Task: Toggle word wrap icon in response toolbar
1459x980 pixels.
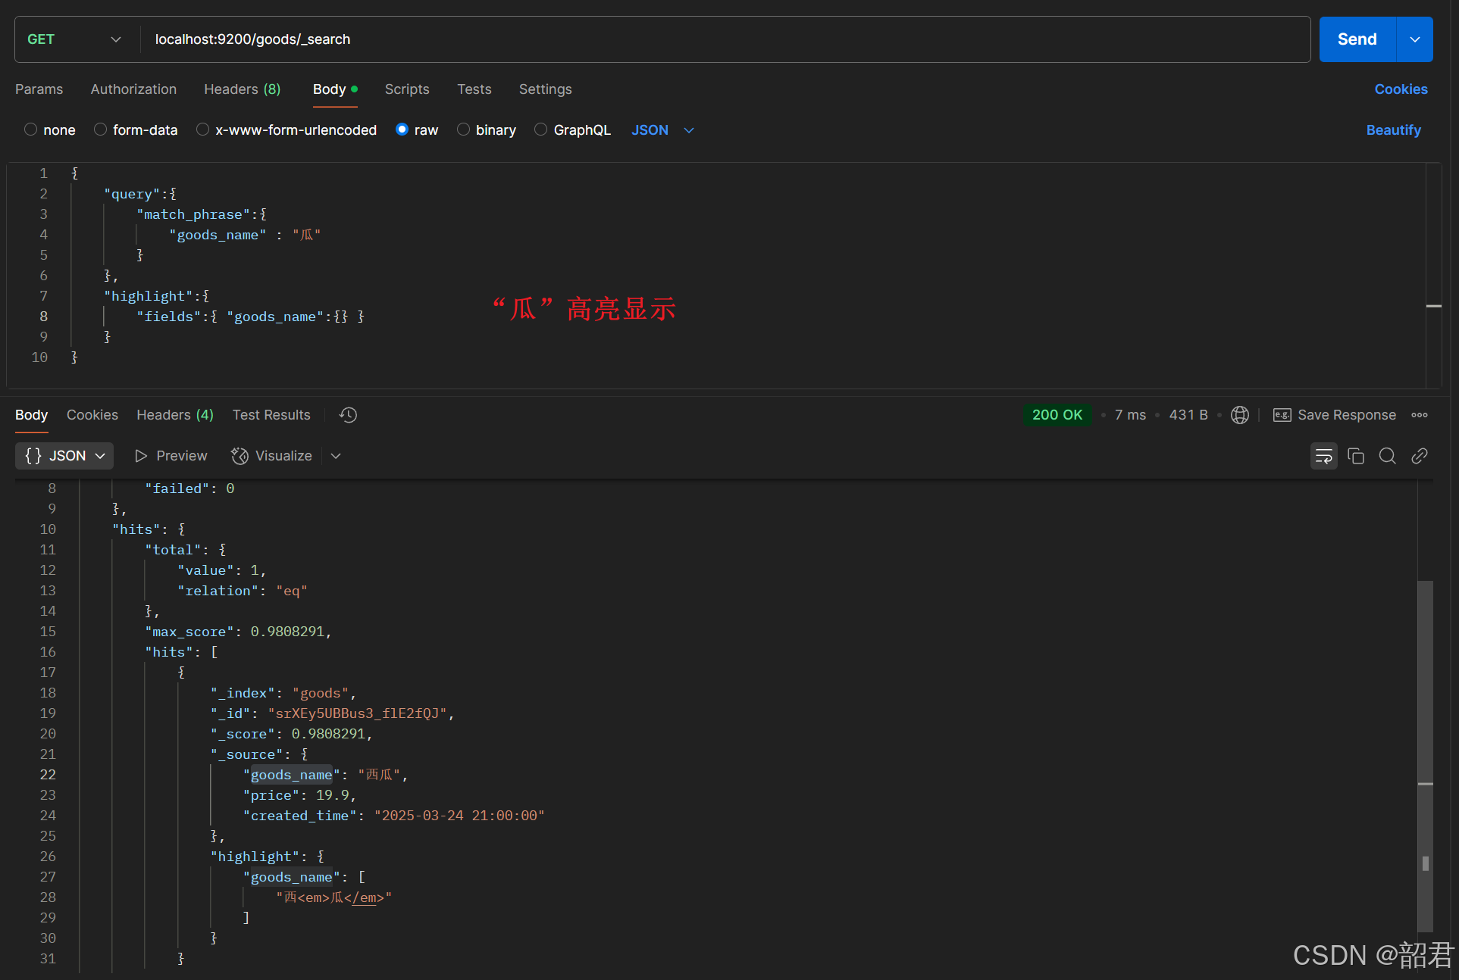Action: [x=1323, y=456]
